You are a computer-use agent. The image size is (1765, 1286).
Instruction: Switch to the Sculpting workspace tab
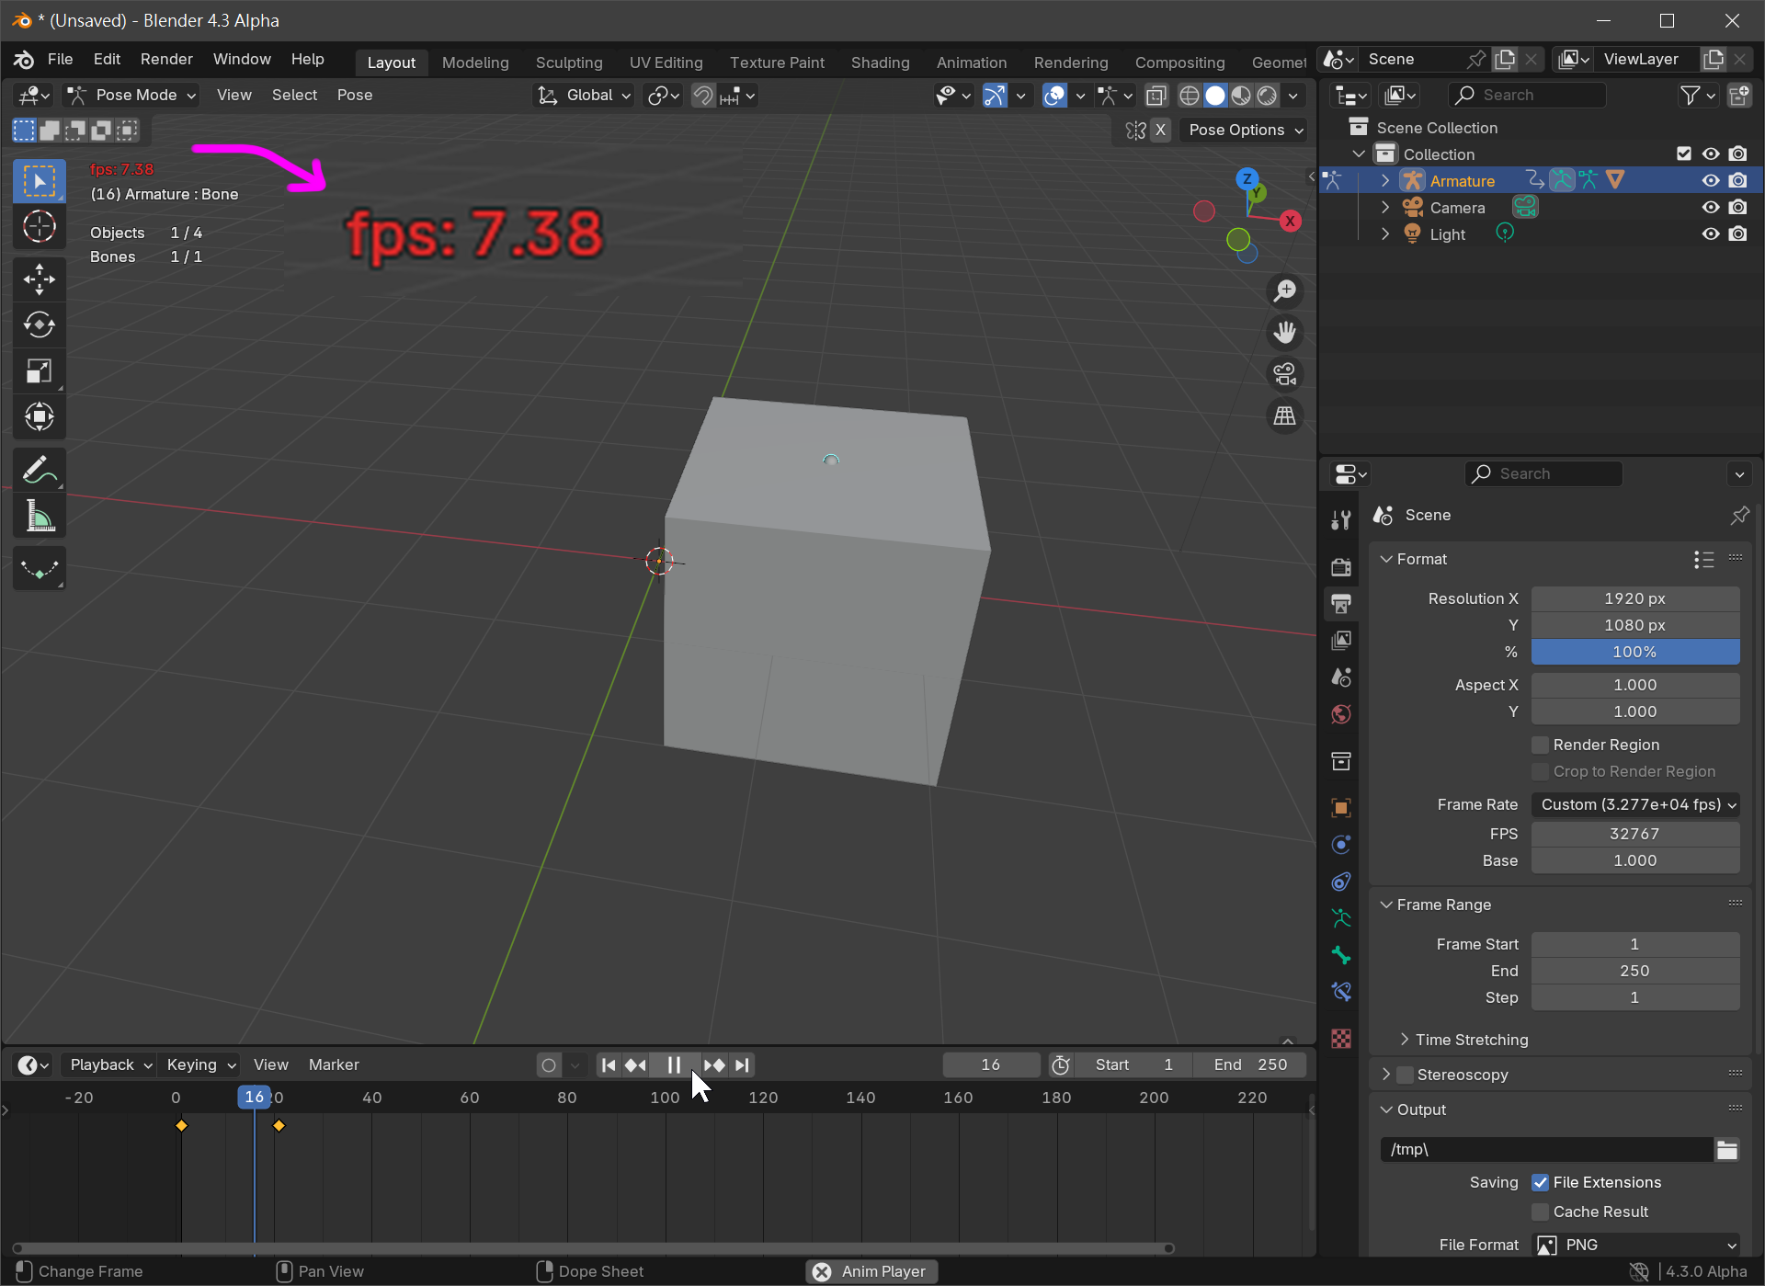(x=569, y=63)
